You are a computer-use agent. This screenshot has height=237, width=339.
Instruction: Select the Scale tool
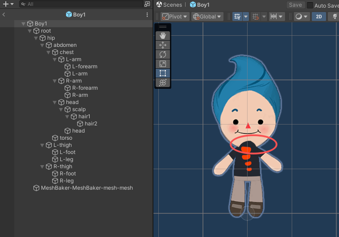(x=163, y=64)
